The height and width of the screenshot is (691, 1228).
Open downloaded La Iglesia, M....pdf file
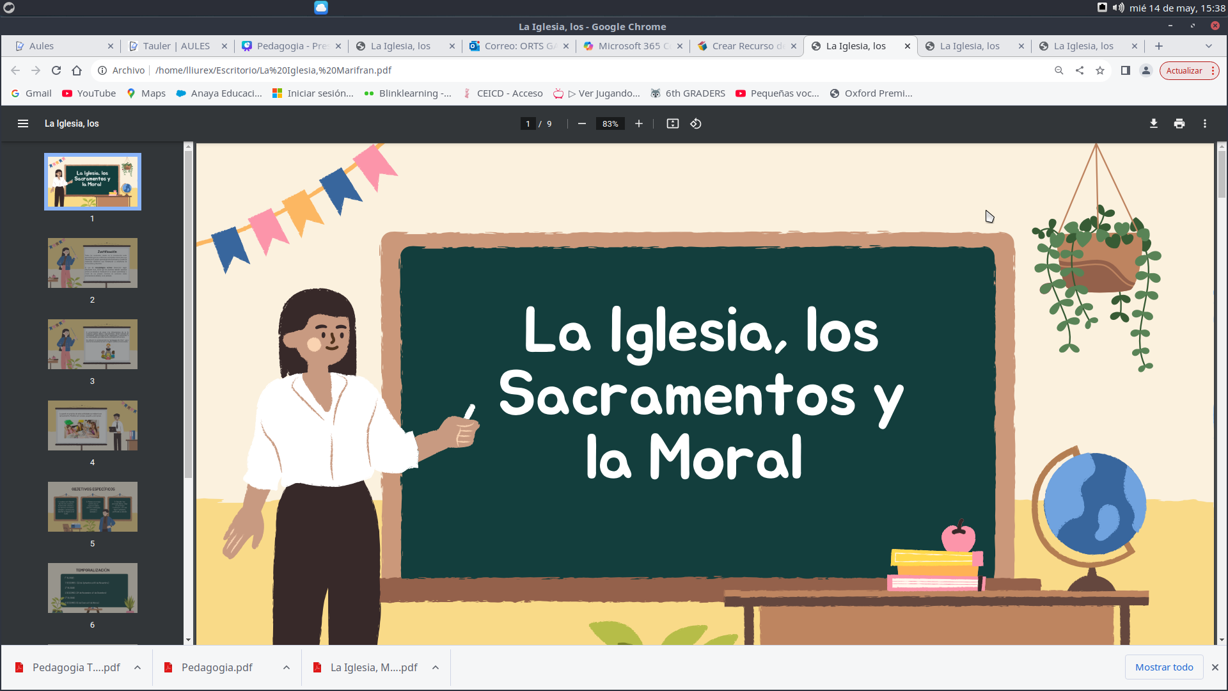click(365, 667)
